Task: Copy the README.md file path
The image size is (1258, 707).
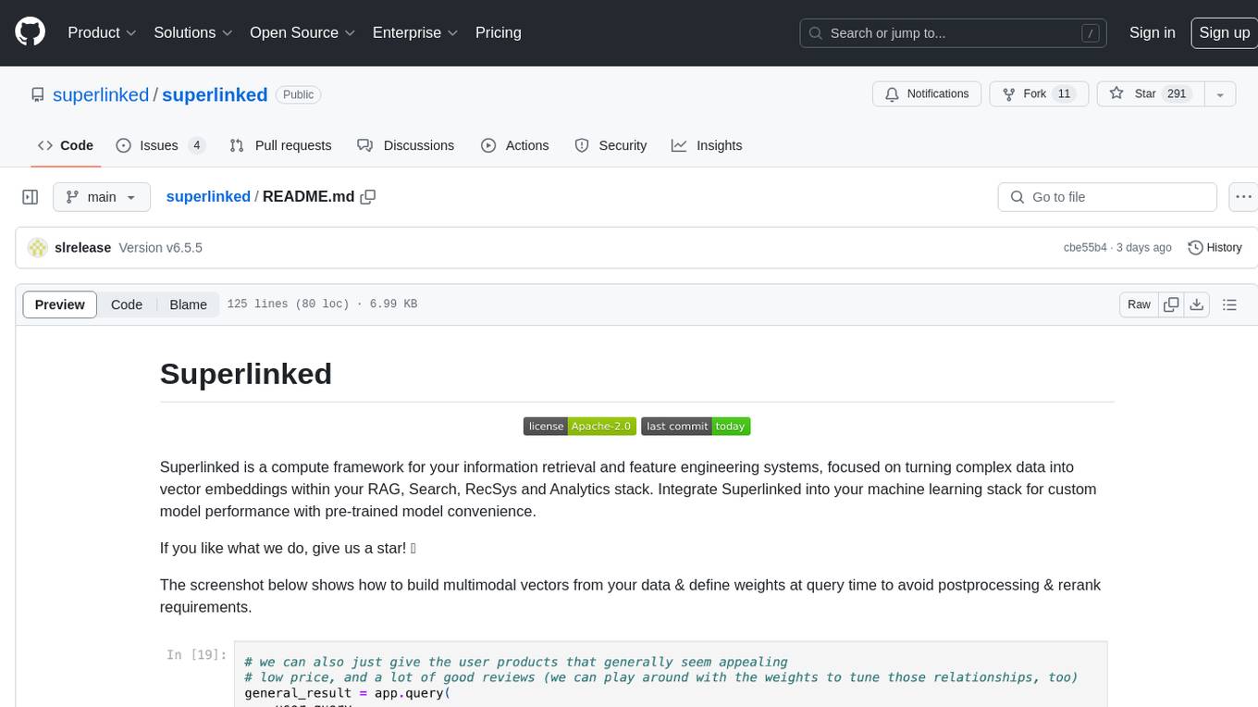Action: coord(368,197)
